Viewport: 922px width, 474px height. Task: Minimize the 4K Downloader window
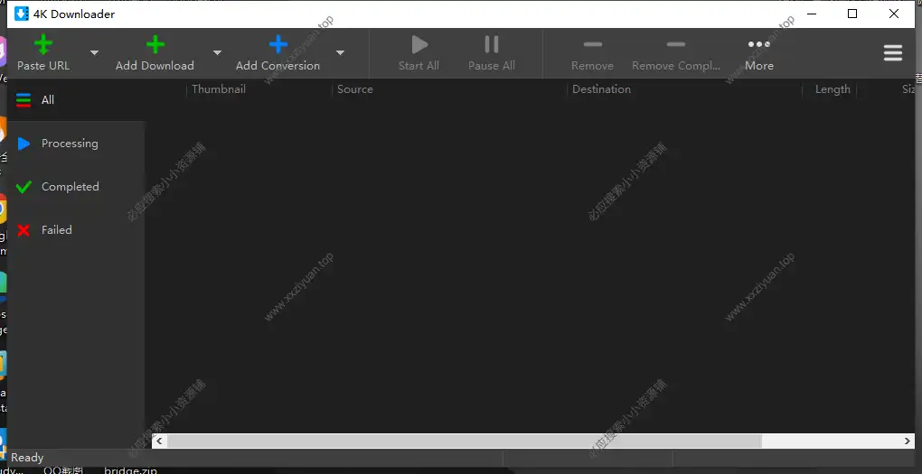tap(812, 14)
